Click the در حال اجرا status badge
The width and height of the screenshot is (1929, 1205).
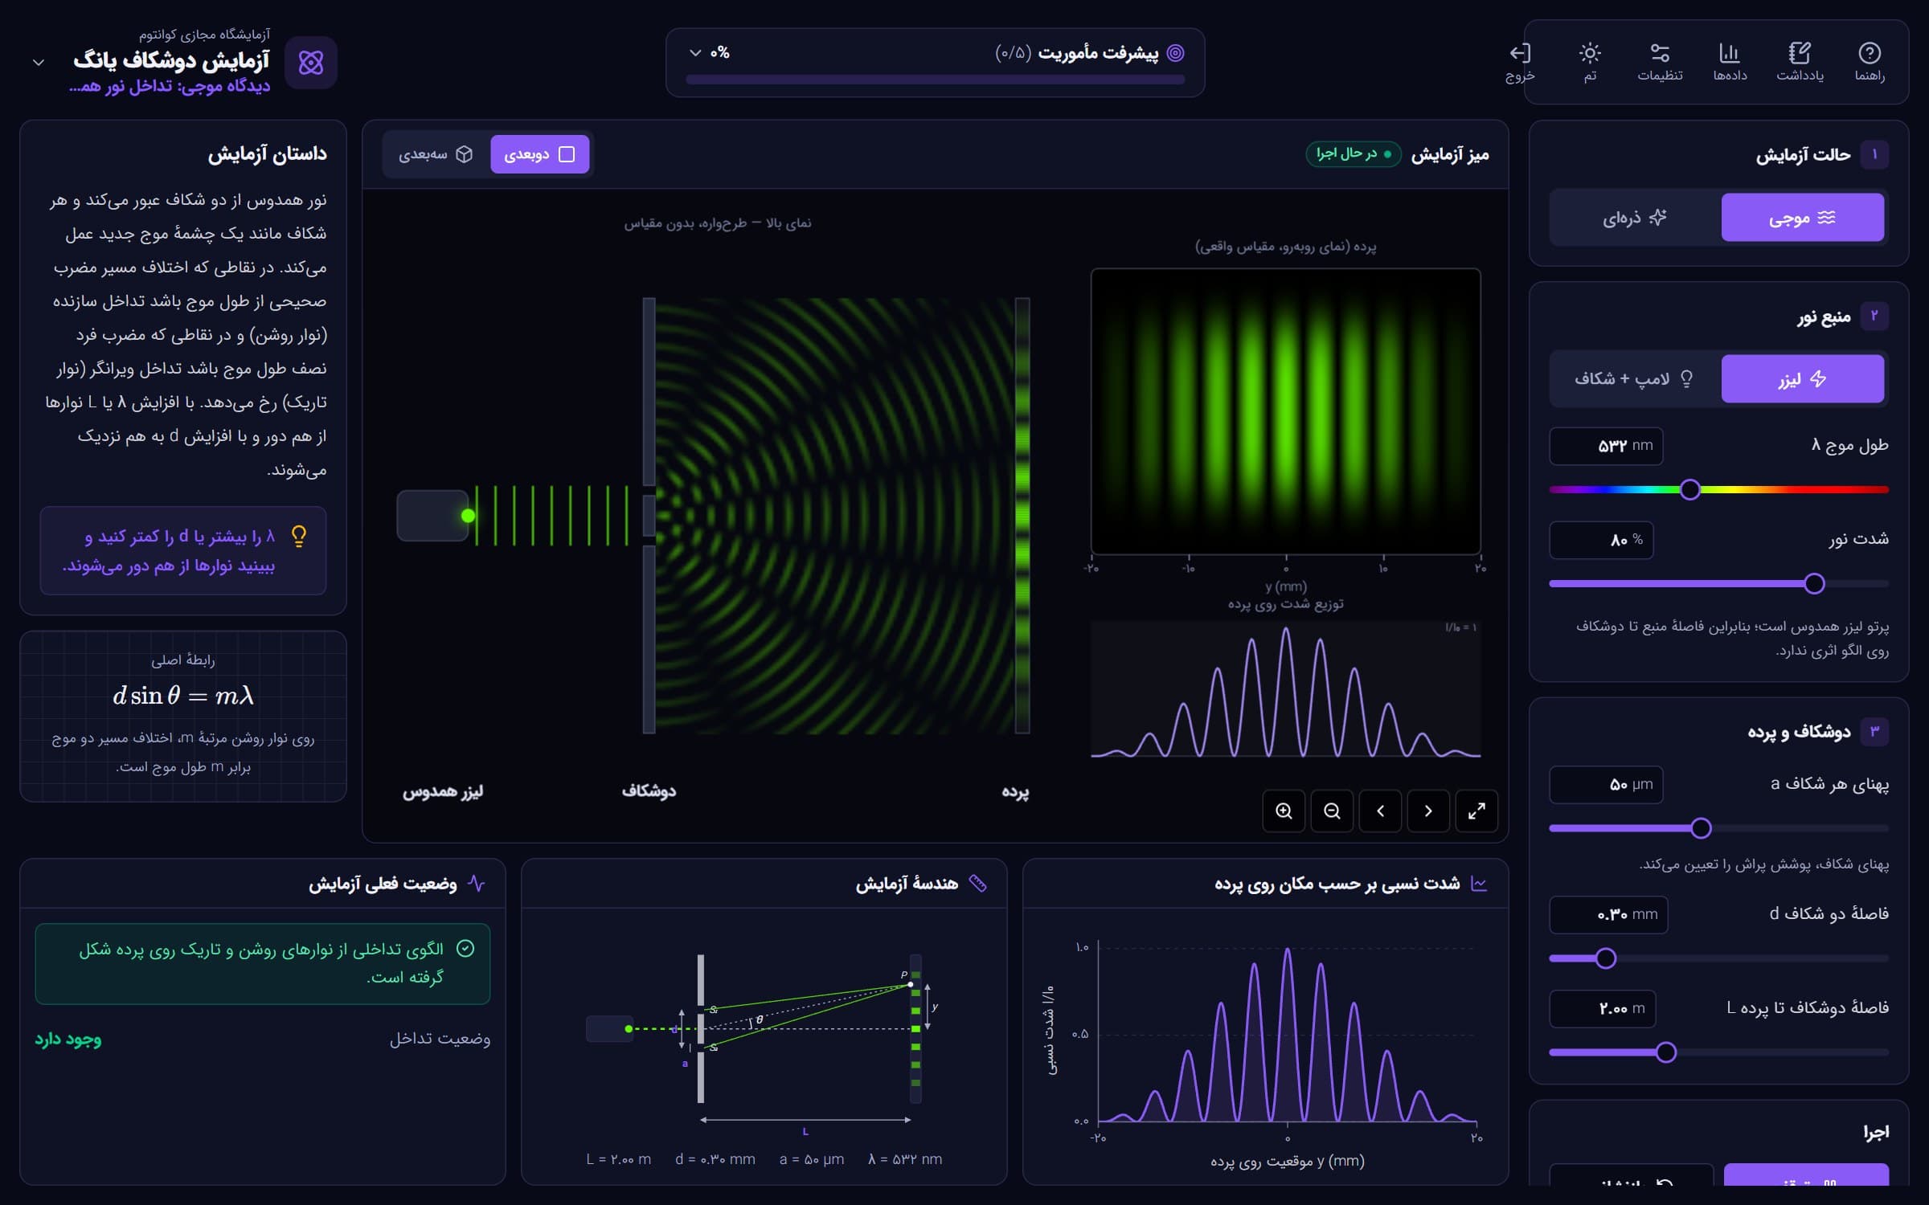1354,153
